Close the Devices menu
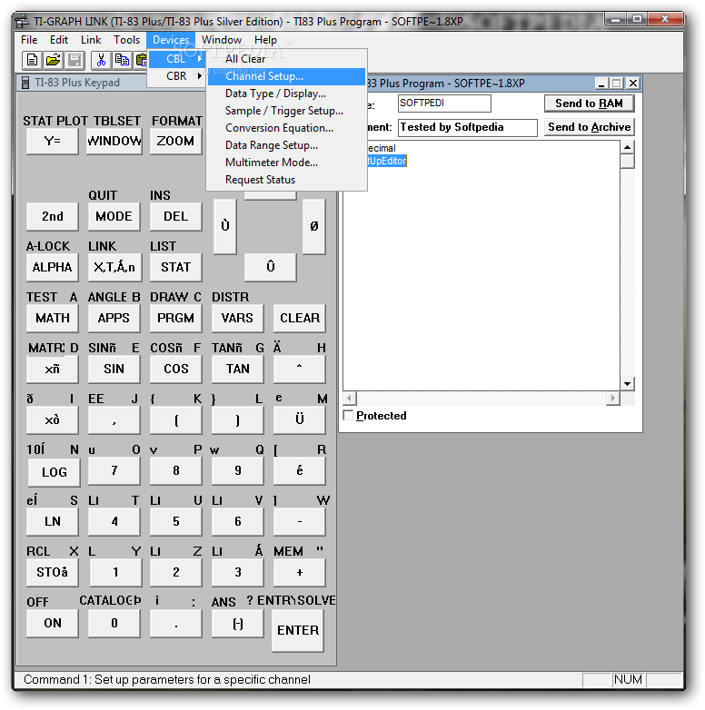The width and height of the screenshot is (705, 710). 171,40
